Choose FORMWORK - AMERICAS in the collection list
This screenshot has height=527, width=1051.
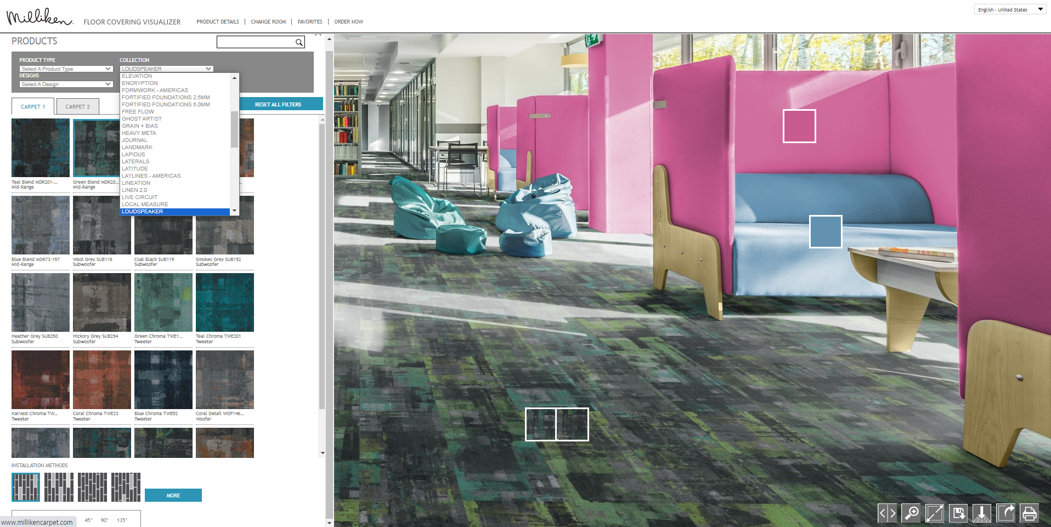[175, 90]
